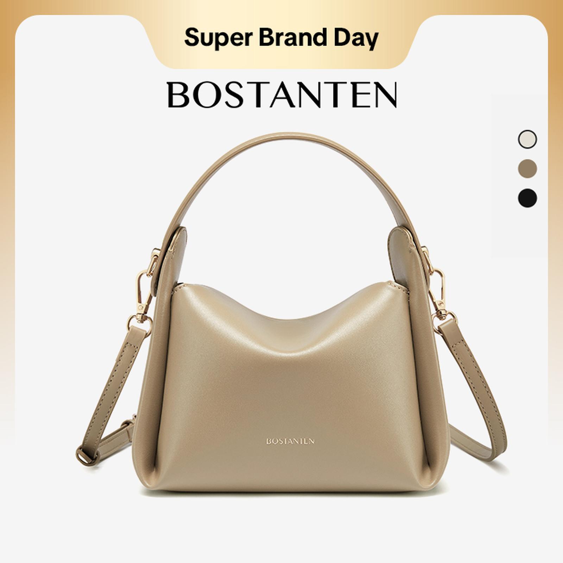The image size is (563, 563).
Task: Choose the taupe khaki color swatch
Action: pyautogui.click(x=527, y=169)
